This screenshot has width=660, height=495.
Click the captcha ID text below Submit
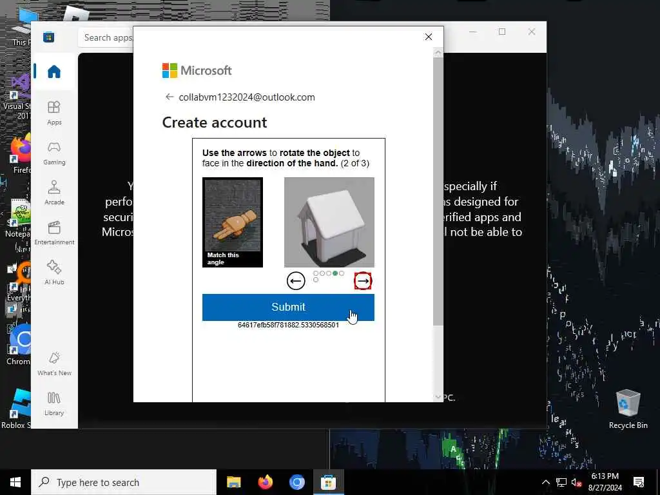288,325
